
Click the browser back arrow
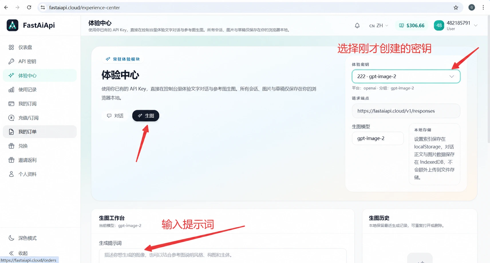(6, 7)
